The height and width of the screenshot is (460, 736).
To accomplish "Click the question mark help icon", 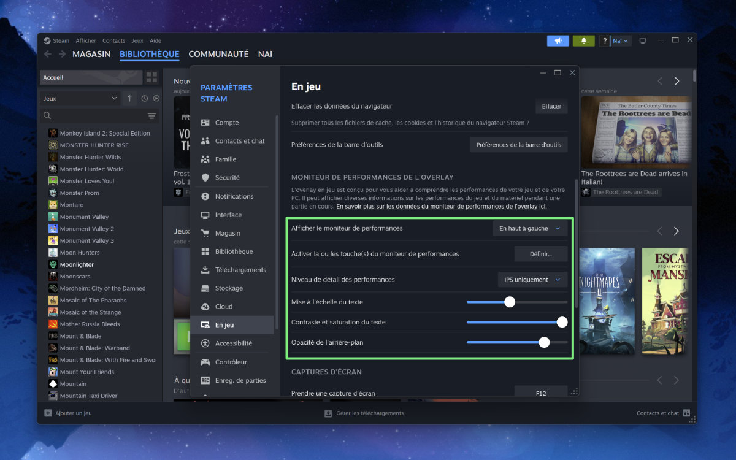I will pos(605,41).
